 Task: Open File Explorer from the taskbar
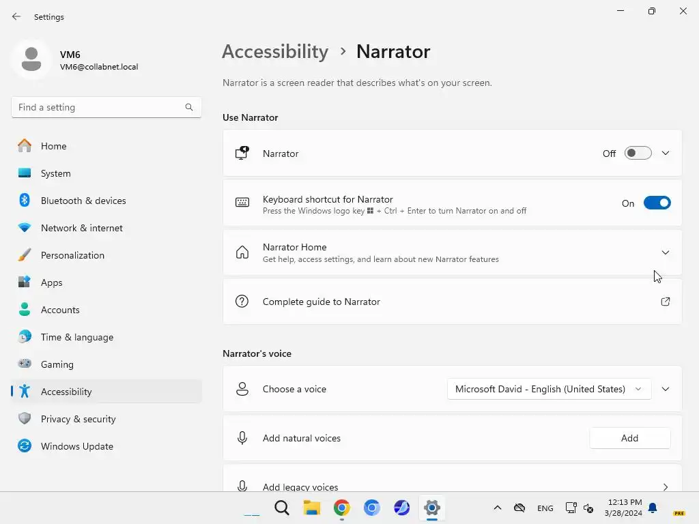(x=312, y=508)
